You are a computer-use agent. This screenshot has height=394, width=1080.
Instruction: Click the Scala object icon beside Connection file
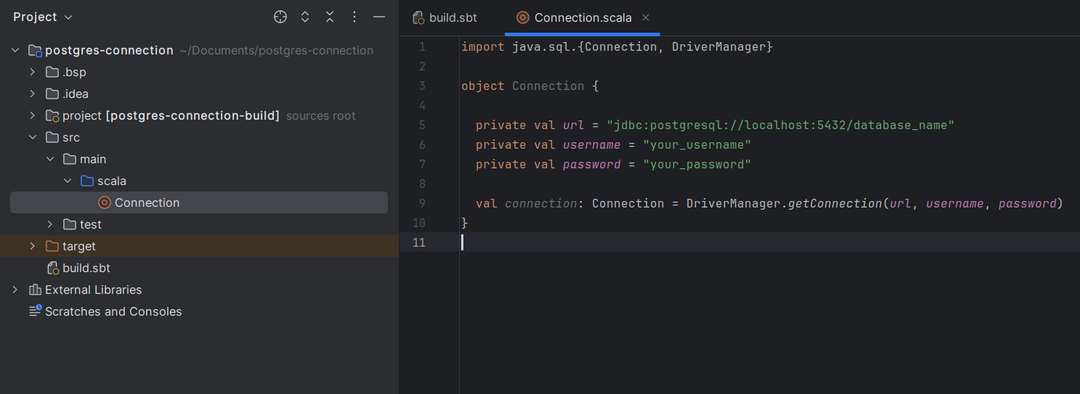[105, 203]
